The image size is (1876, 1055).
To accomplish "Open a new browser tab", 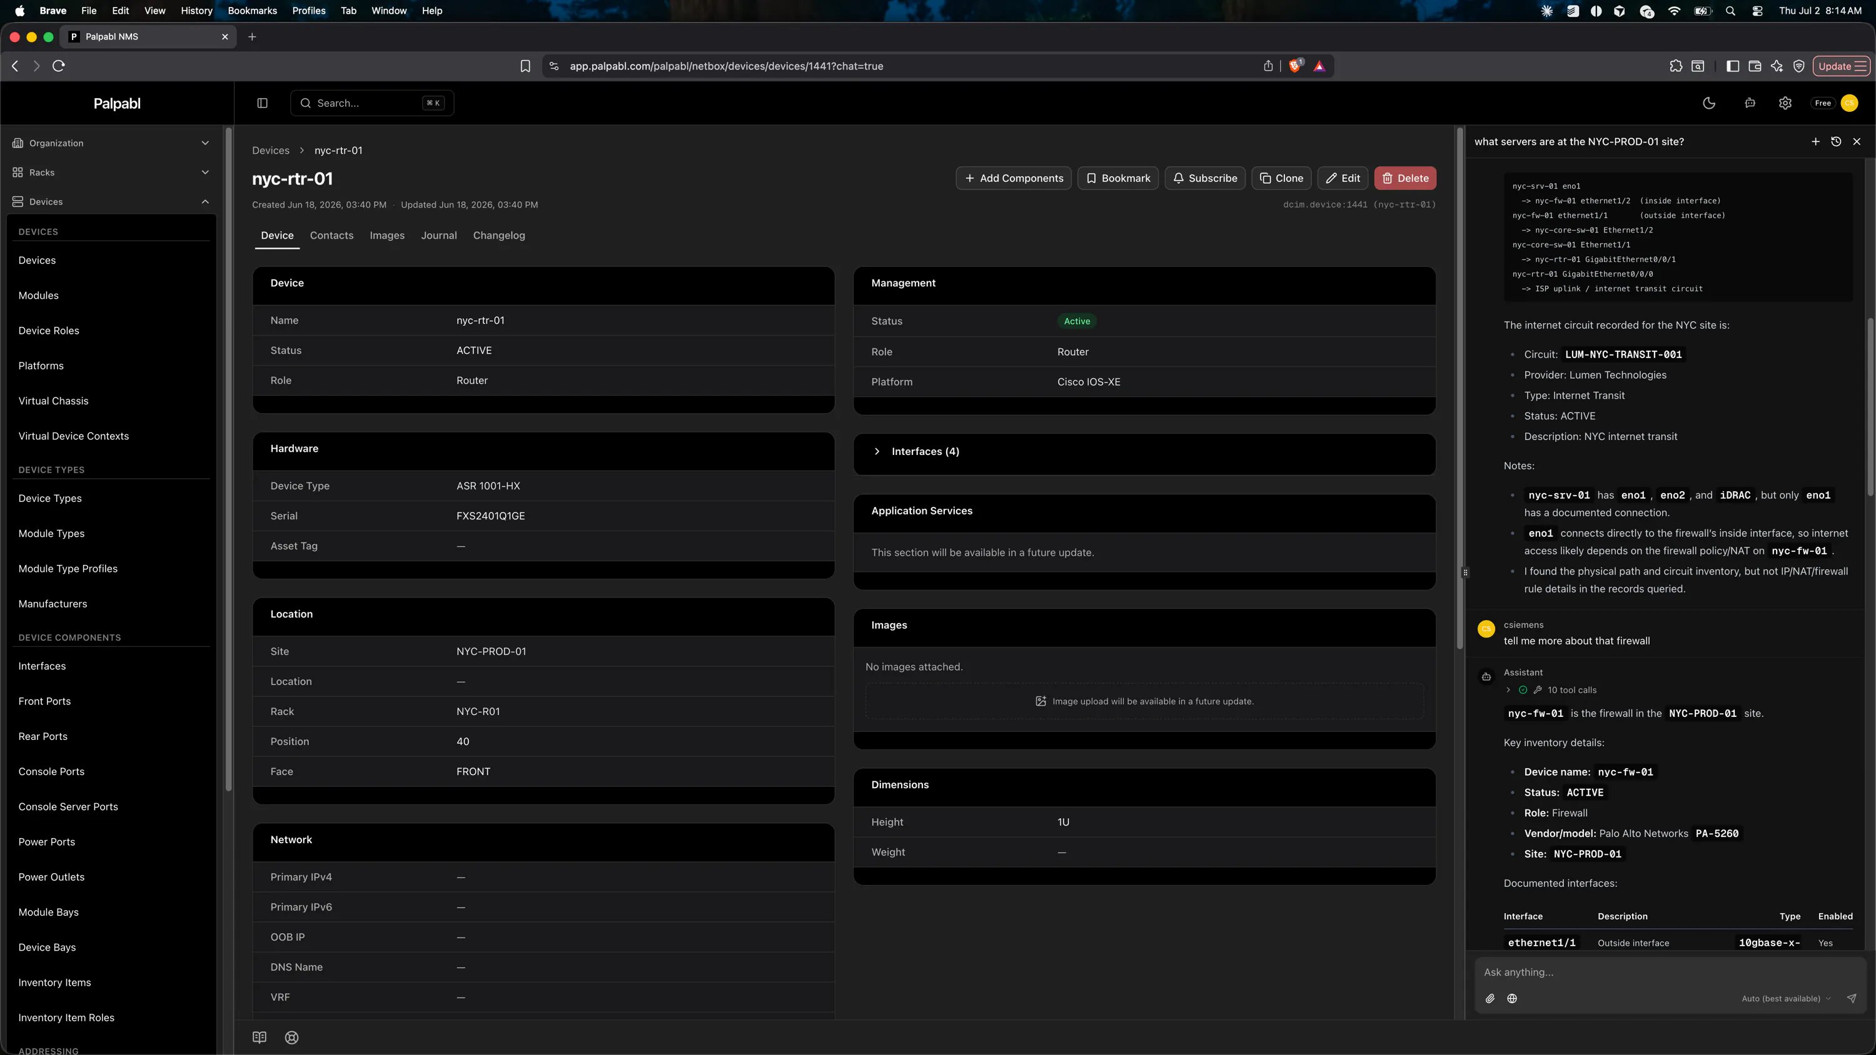I will (252, 36).
